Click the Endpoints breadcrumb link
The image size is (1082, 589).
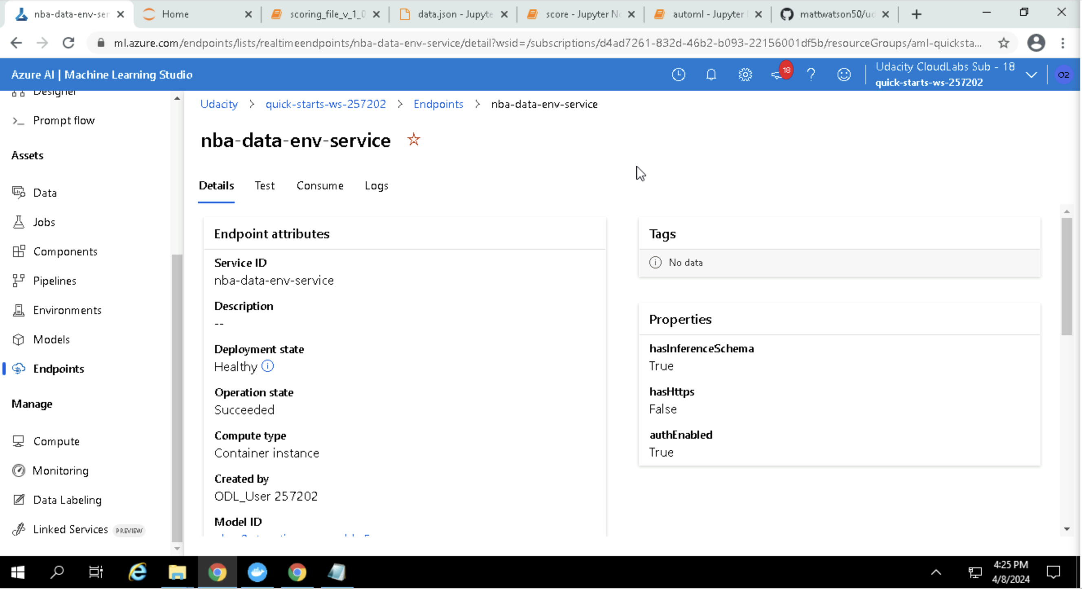pyautogui.click(x=438, y=104)
